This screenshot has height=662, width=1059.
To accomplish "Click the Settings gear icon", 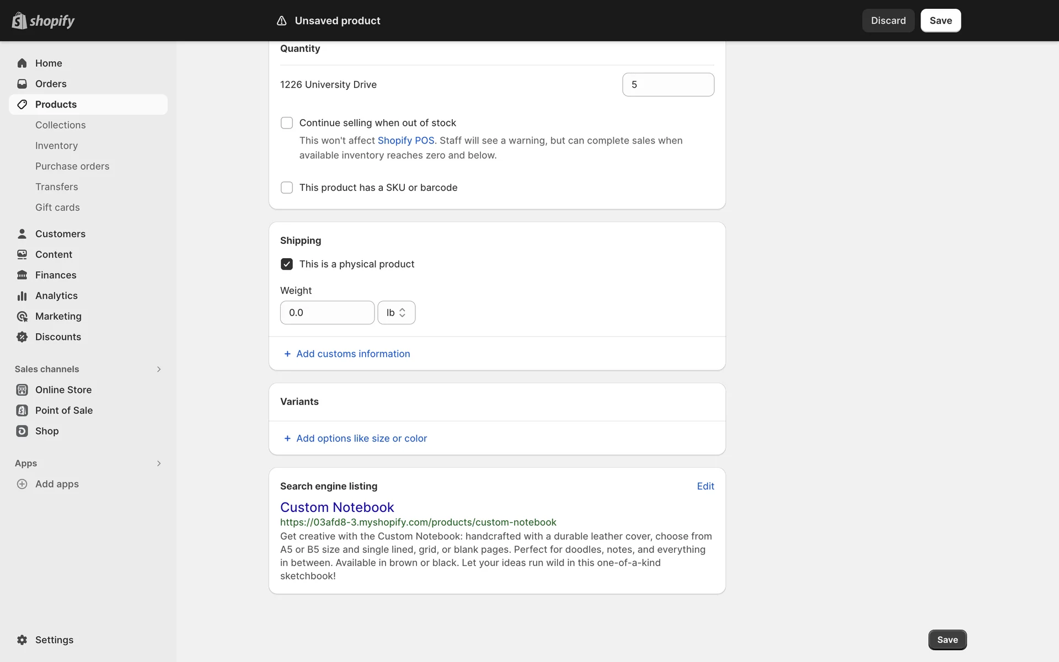I will point(22,640).
